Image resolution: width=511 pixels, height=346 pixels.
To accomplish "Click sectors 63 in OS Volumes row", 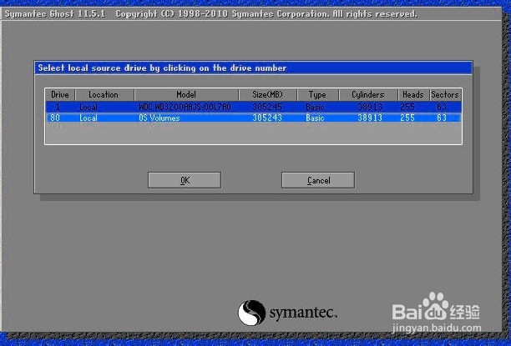I will (x=442, y=118).
